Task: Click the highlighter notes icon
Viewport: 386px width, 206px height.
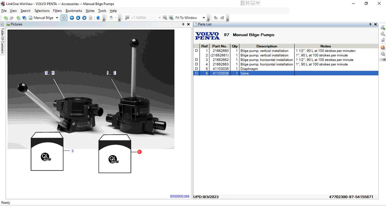Action: click(98, 18)
